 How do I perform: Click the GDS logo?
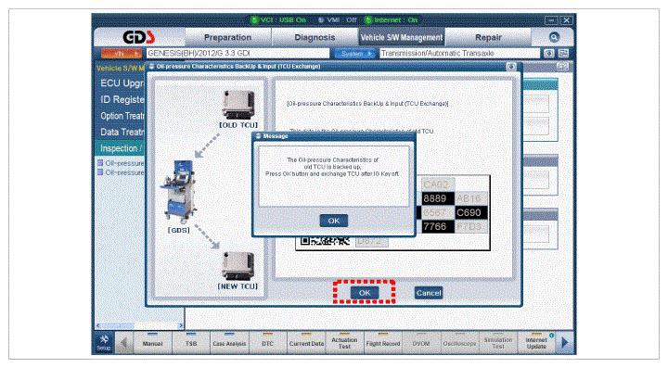pyautogui.click(x=139, y=37)
